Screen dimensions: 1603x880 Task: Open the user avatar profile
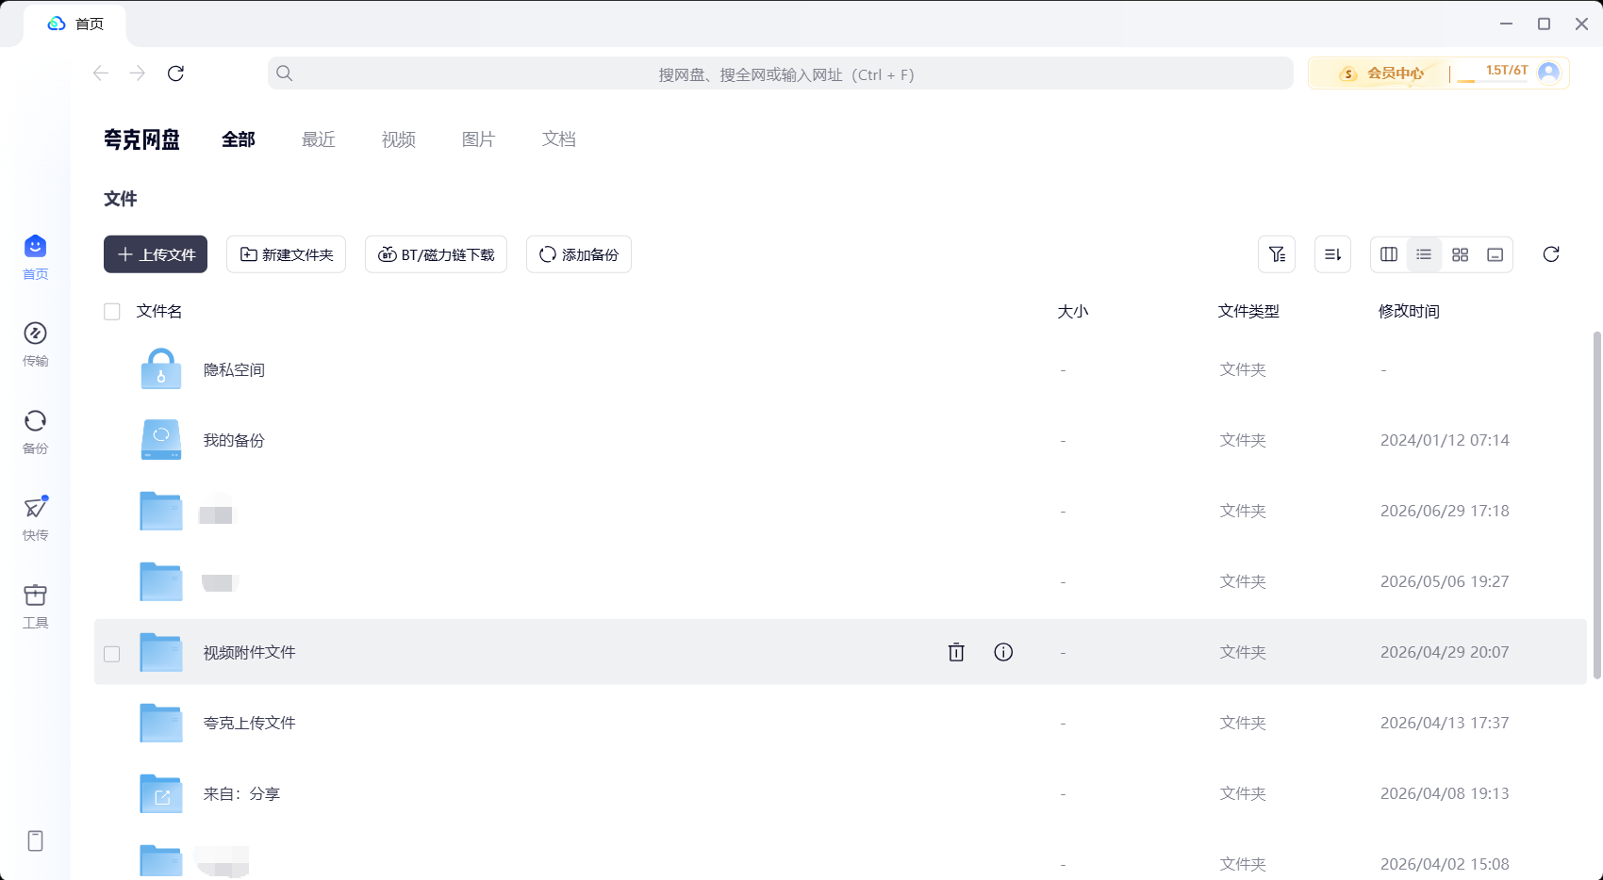click(1548, 73)
